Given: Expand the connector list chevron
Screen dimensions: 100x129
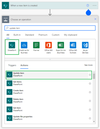Looking at the screenshot, I should click(x=50, y=59).
